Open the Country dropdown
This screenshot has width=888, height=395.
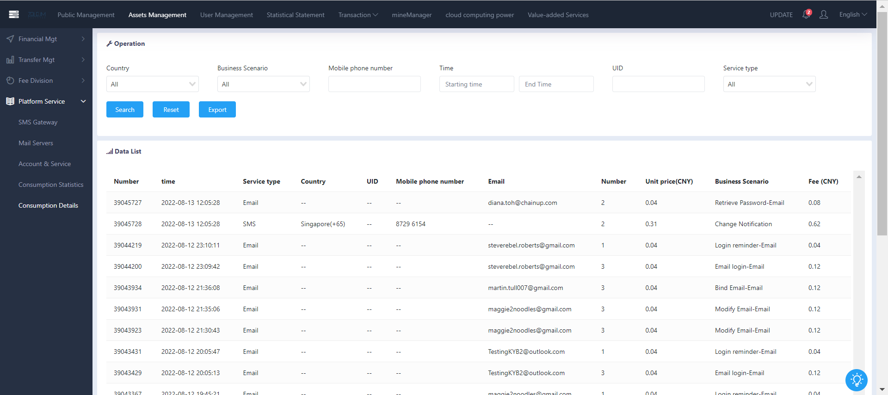pyautogui.click(x=153, y=84)
